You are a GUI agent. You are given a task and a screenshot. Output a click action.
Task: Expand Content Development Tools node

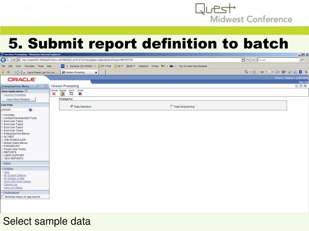pos(2,118)
